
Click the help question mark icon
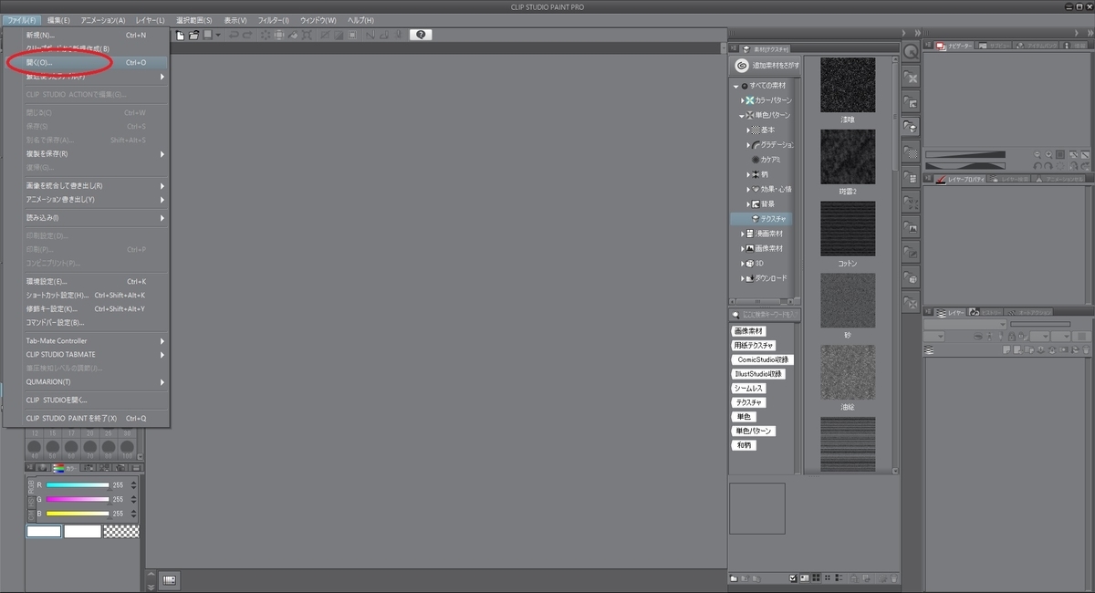tap(421, 35)
